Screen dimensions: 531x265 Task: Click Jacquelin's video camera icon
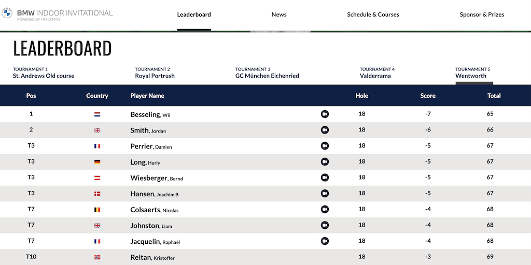click(325, 241)
